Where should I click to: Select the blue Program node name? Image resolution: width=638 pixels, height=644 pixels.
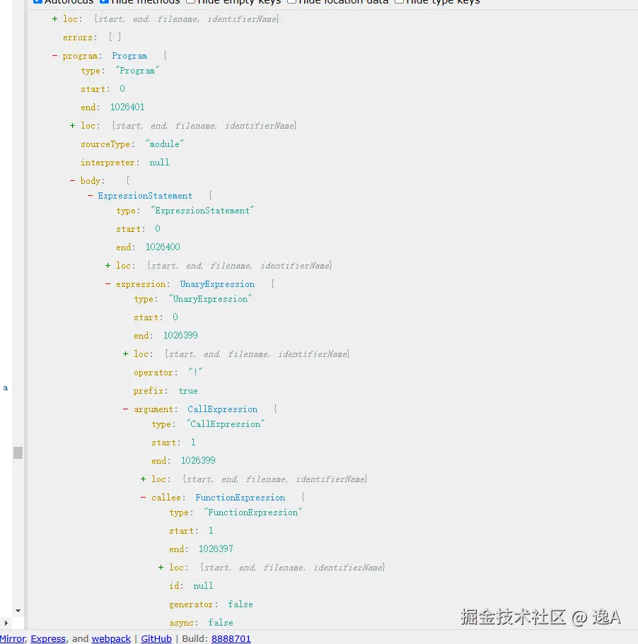[129, 56]
